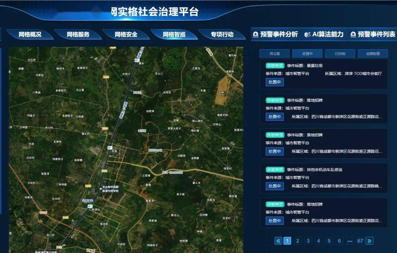Click the 桂花村 label on the map
Viewport: 397px width, 253px height.
(228, 168)
